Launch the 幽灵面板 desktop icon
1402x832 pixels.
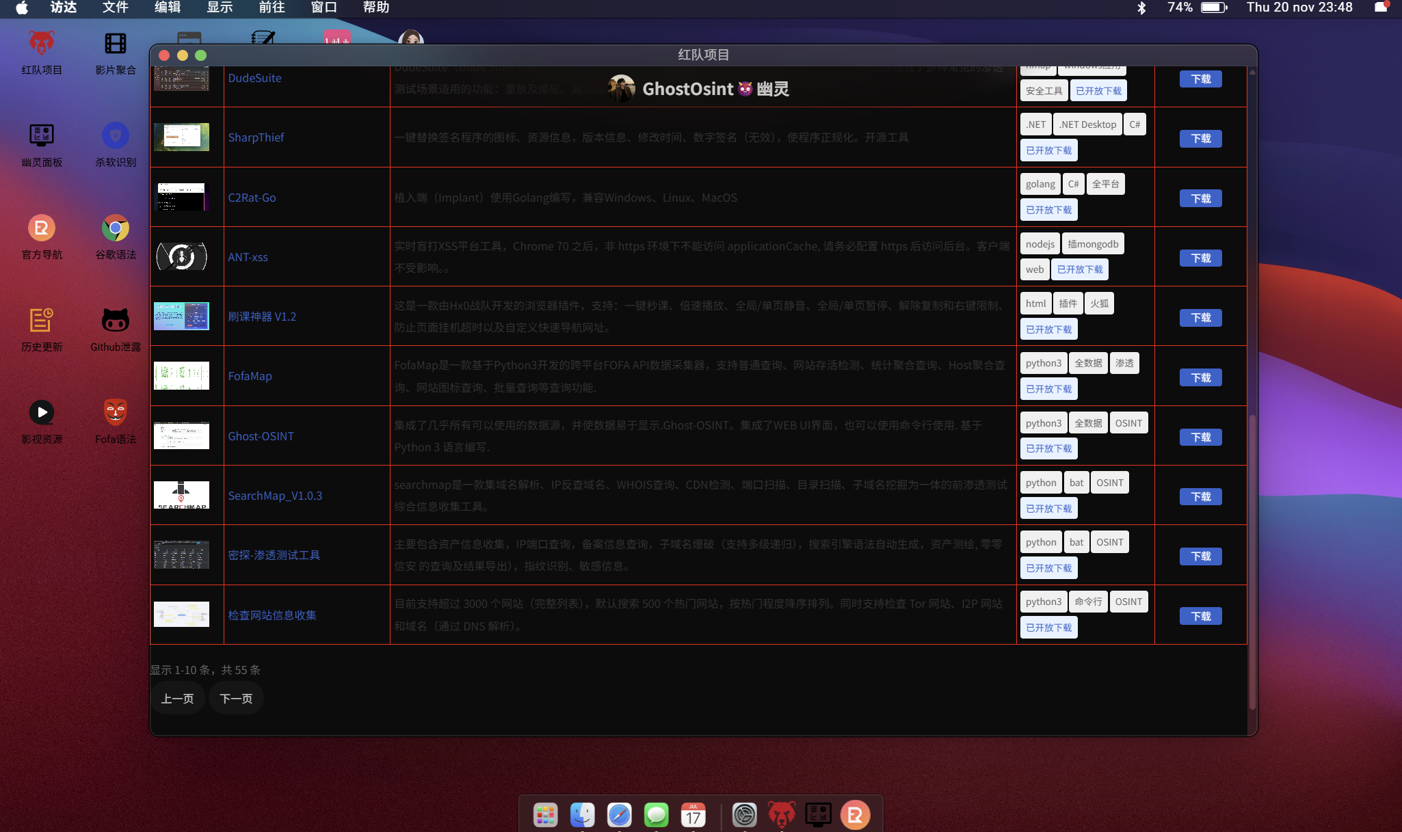coord(42,135)
